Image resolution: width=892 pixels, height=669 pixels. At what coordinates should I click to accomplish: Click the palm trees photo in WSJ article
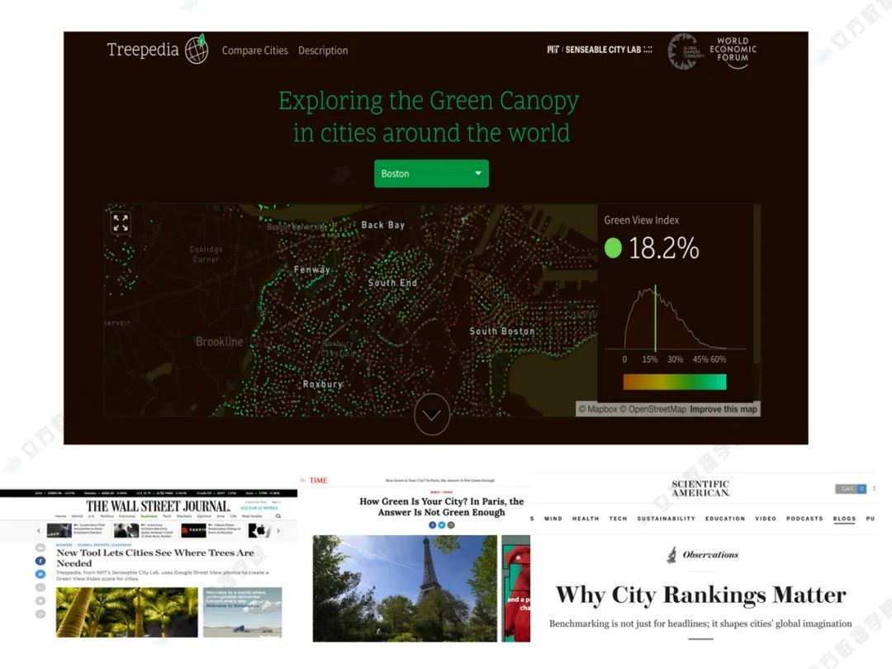tap(127, 612)
